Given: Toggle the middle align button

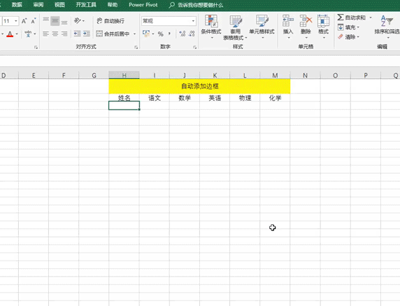Looking at the screenshot, I should 55,21.
